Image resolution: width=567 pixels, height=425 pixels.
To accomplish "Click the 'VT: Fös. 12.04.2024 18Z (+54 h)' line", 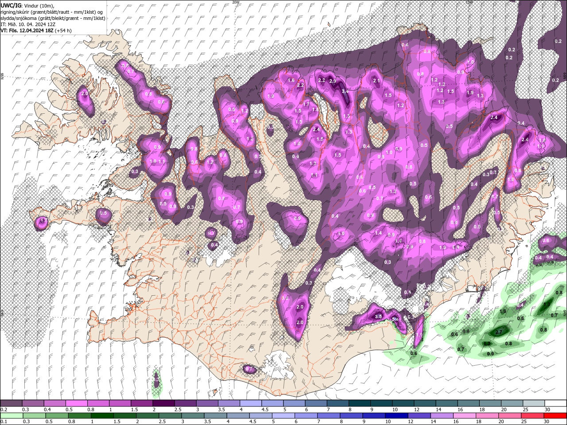I will pyautogui.click(x=36, y=31).
